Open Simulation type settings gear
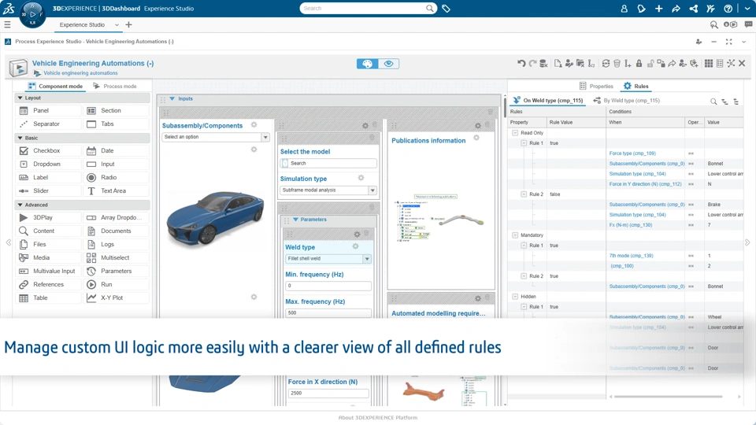The height and width of the screenshot is (425, 756). click(x=361, y=178)
